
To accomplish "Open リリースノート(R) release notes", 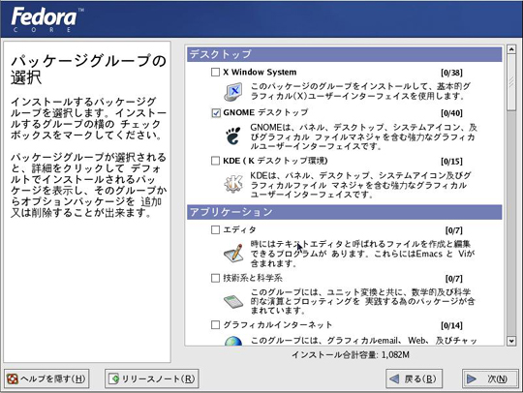I will [152, 379].
